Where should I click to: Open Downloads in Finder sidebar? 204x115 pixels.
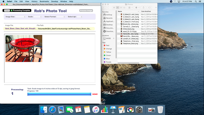[109, 31]
